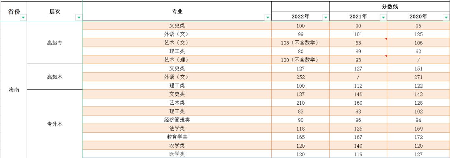The height and width of the screenshot is (158, 450).
Task: Select the 2021 score 140 cell
Action: point(358,146)
